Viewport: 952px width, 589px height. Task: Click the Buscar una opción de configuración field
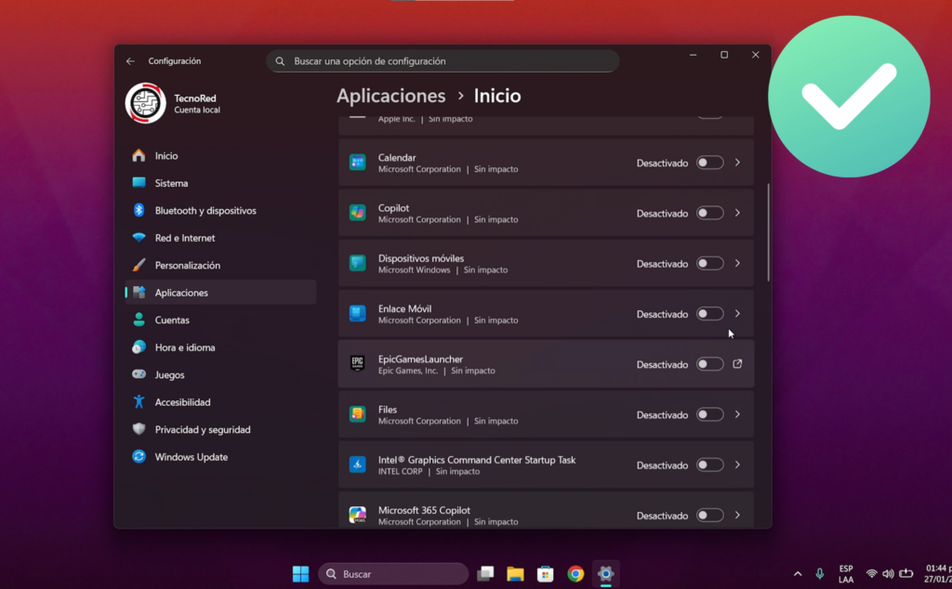(x=443, y=61)
